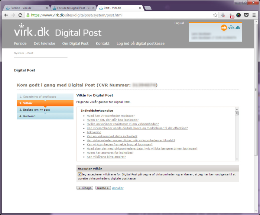Viewport: 260px width, 215px height.
Task: Click the '< Tilbage' button
Action: click(x=85, y=188)
